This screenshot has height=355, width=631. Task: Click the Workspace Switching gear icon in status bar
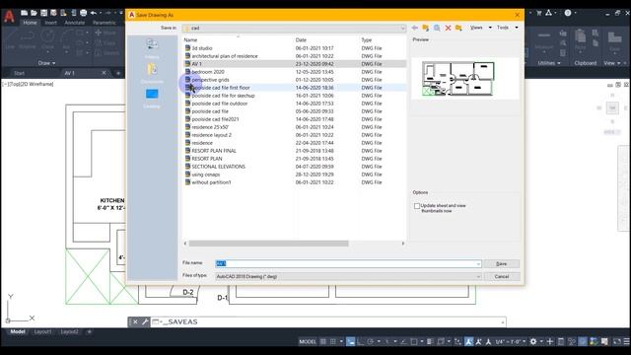533,342
